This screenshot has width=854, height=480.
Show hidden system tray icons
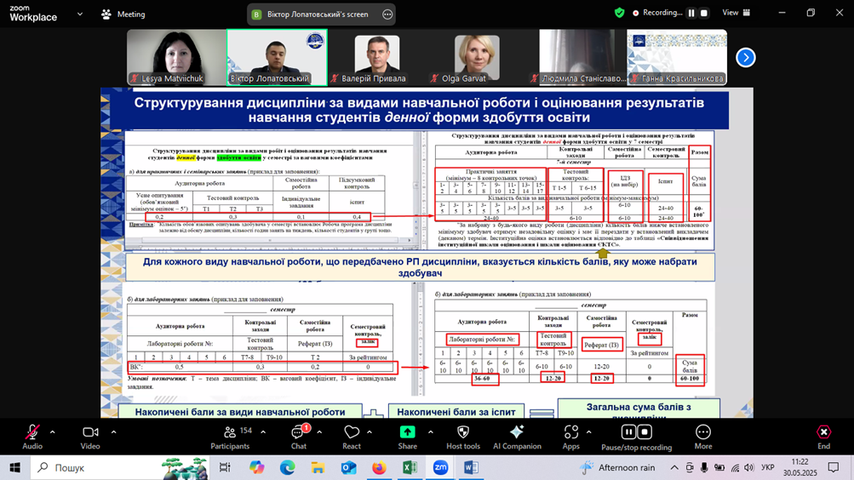point(674,467)
